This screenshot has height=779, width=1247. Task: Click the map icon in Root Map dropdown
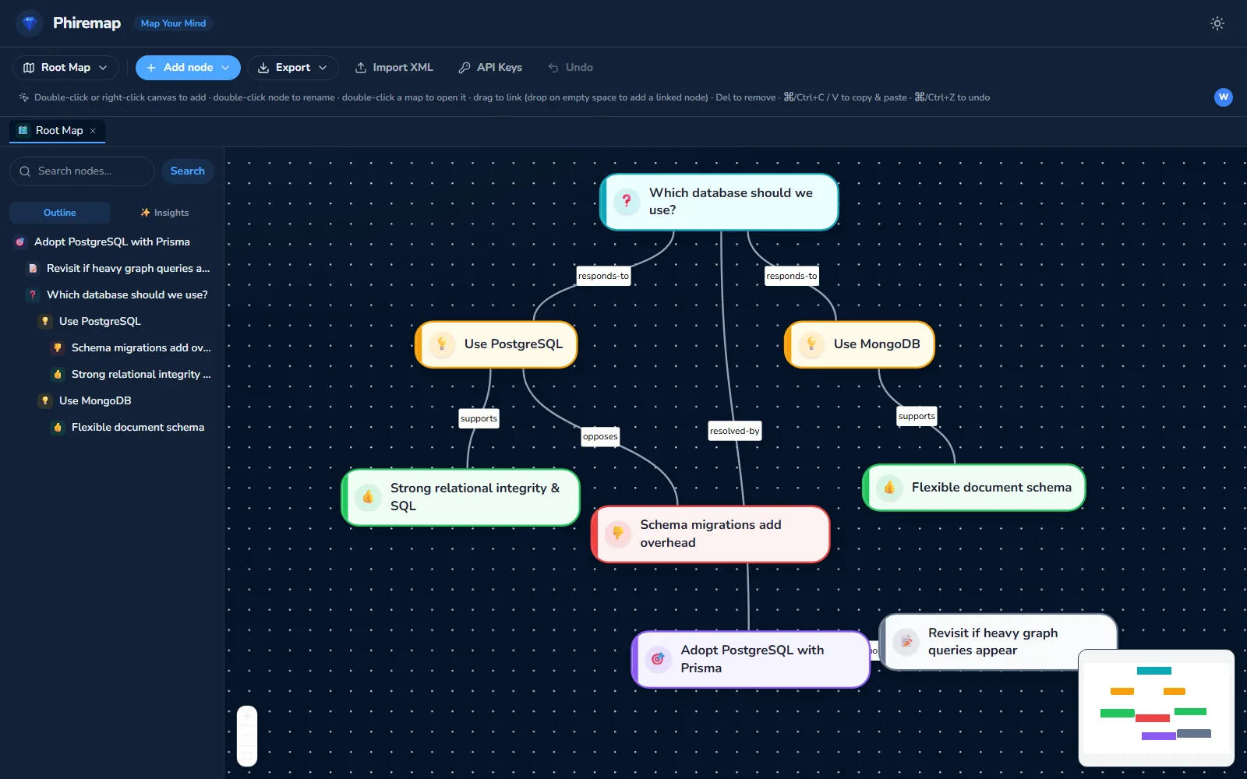(x=29, y=68)
